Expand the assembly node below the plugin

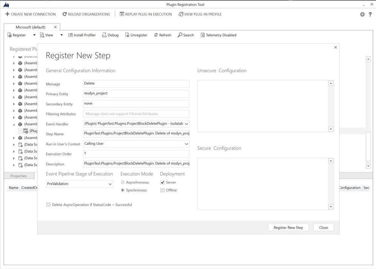[x=14, y=138]
